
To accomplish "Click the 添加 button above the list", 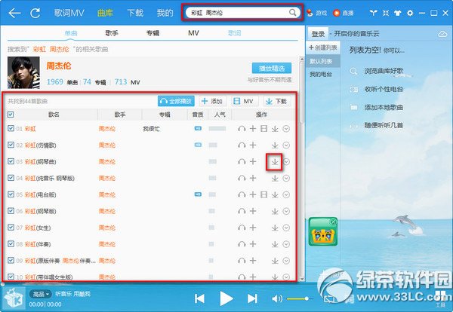I will (212, 101).
